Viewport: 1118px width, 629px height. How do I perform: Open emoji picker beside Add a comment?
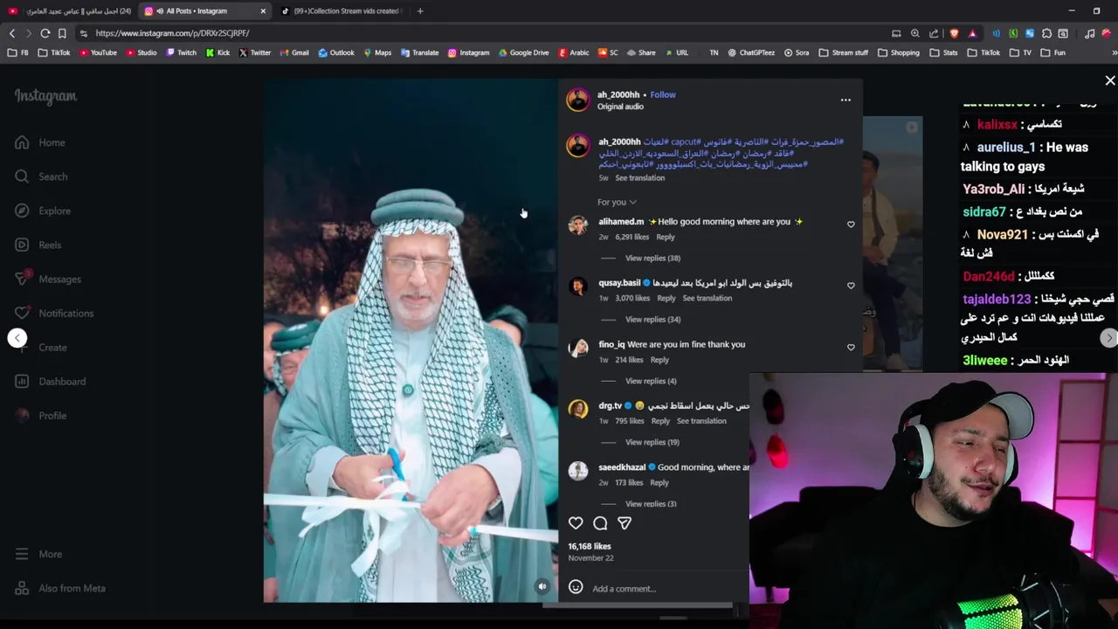coord(576,587)
